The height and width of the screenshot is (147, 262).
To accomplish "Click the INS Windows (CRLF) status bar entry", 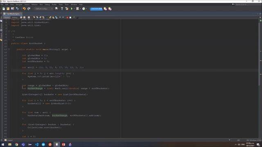I will click(254, 140).
